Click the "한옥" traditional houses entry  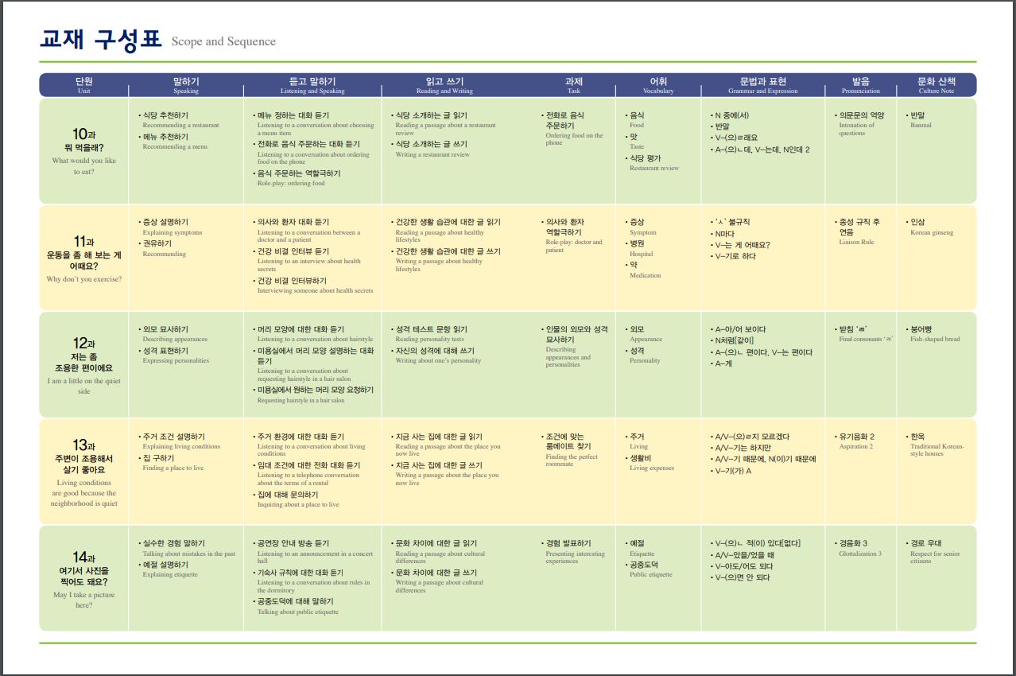point(919,437)
